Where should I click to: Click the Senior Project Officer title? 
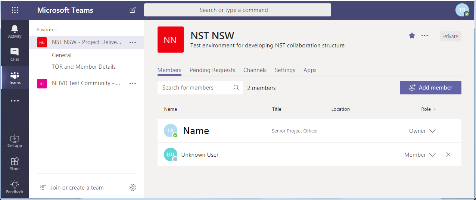coord(295,131)
